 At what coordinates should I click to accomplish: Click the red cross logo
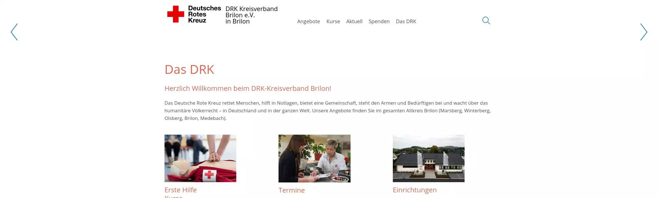pyautogui.click(x=176, y=14)
